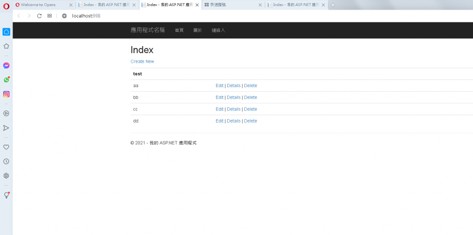Open the heart Pinboards icon in sidebar
473x235 pixels.
(x=6, y=147)
